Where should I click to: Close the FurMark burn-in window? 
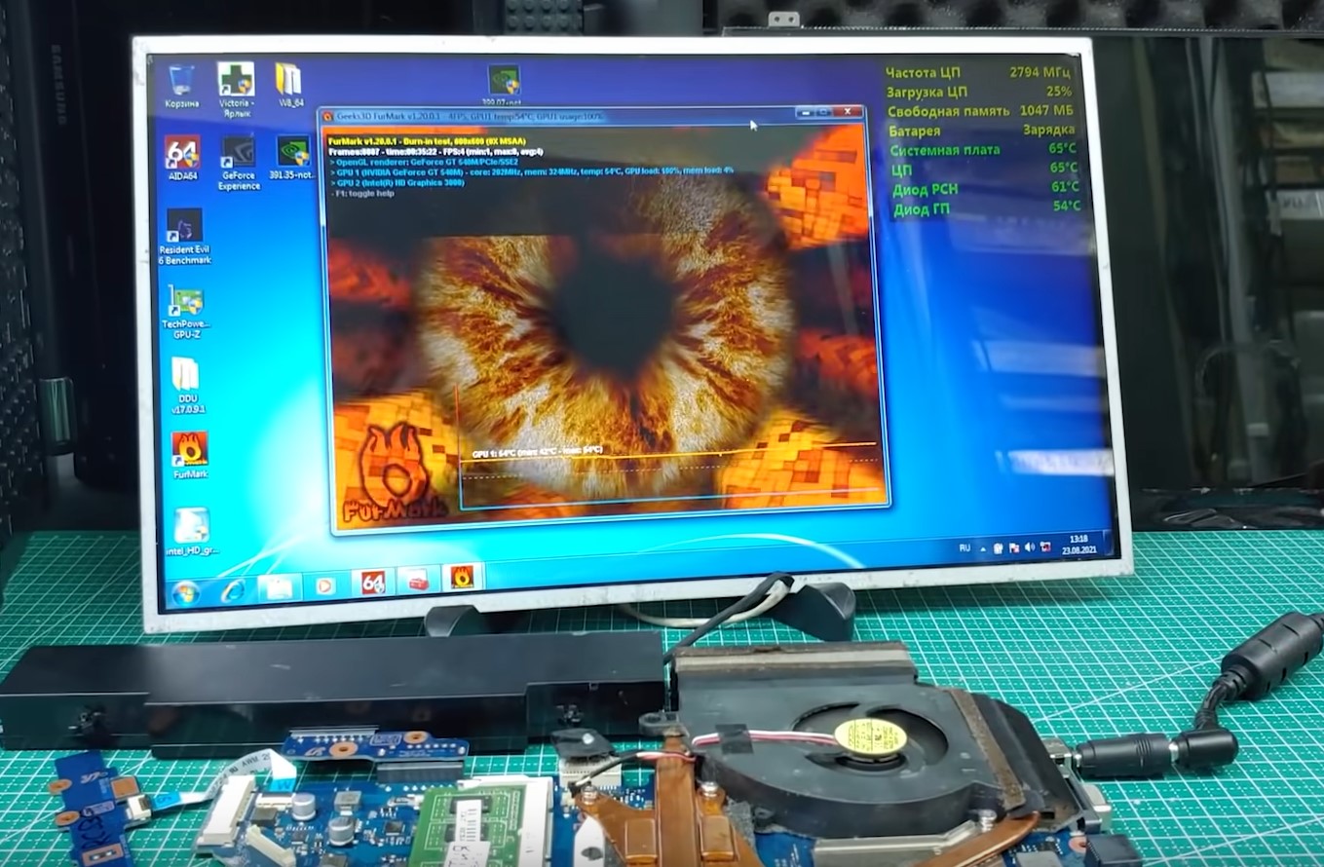(849, 112)
